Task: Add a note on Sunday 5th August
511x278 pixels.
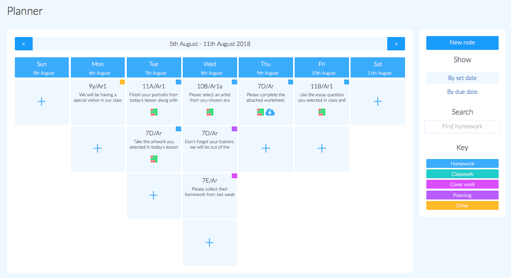Action: tap(42, 101)
